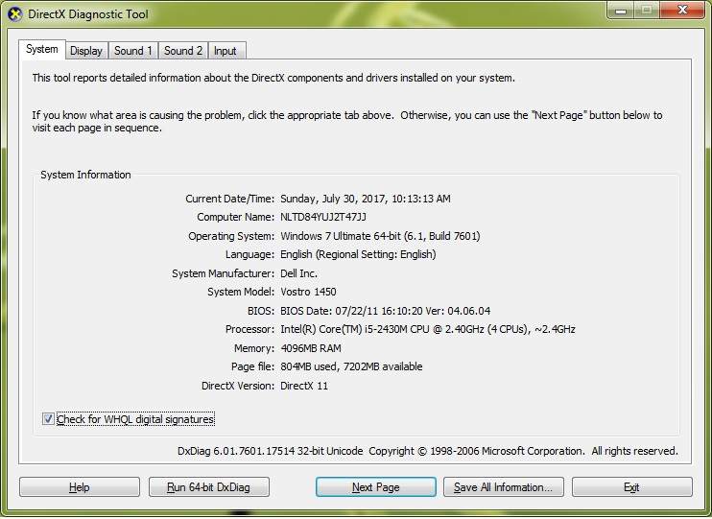
Task: Save All Information to a file
Action: pos(503,487)
